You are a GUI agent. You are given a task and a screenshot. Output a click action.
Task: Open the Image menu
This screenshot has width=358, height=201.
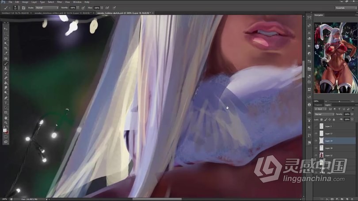click(x=25, y=2)
